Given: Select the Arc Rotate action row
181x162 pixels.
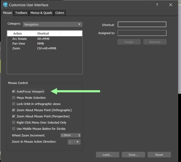Looking at the screenshot, I should pos(45,39).
